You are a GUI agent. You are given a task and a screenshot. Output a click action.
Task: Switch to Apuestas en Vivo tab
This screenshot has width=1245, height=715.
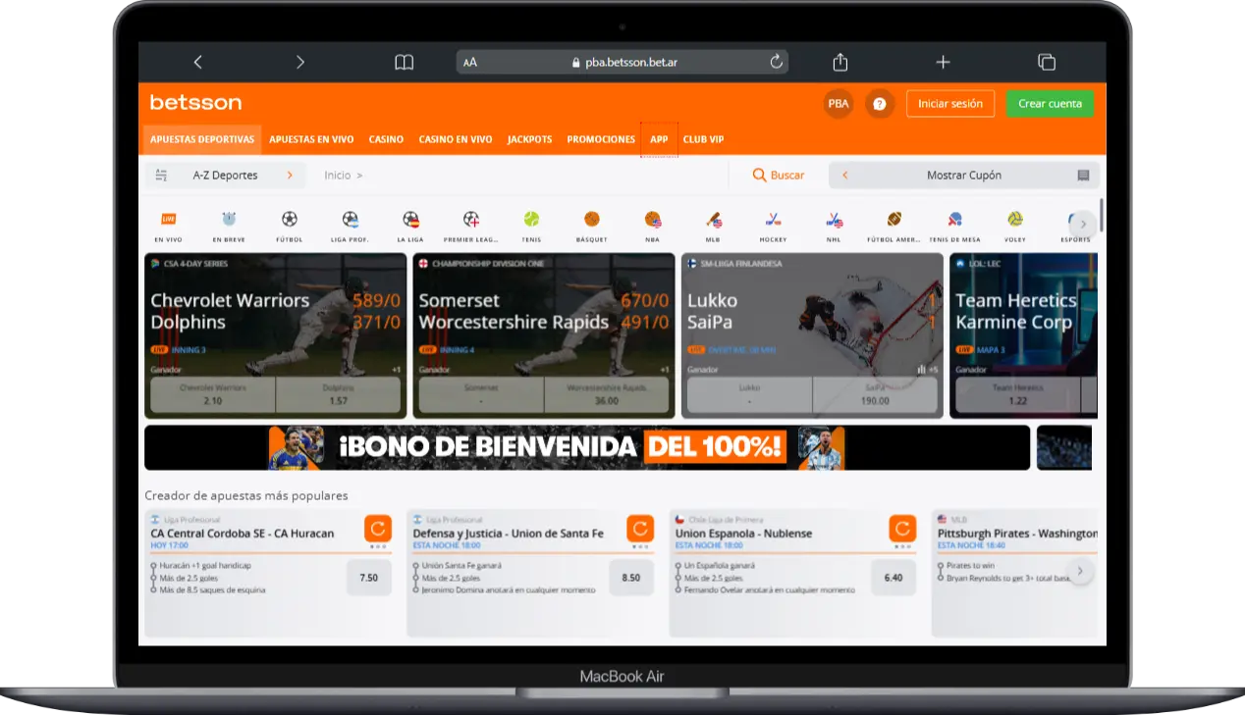(311, 139)
